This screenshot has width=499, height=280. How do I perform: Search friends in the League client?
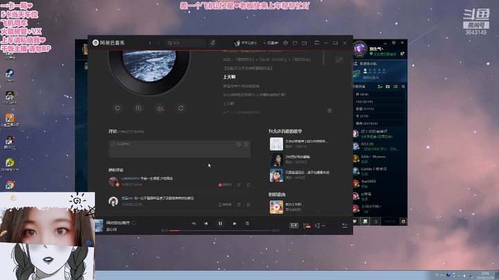403,87
